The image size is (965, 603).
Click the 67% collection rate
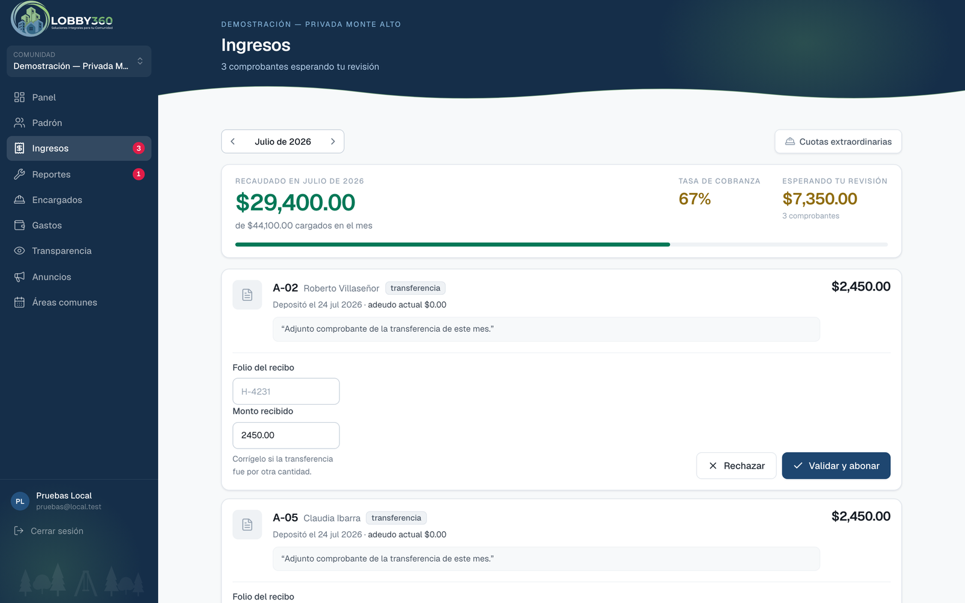click(x=695, y=199)
